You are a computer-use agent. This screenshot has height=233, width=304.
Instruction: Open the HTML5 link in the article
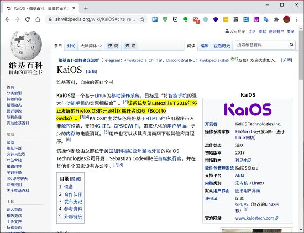point(153,118)
